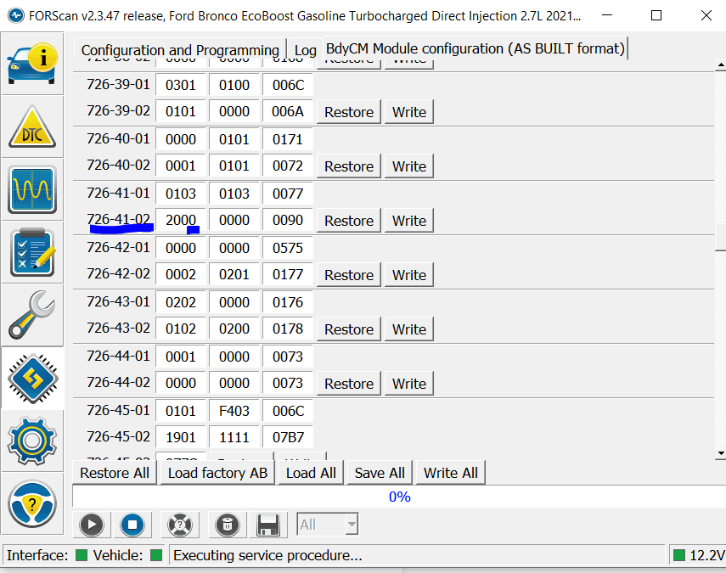726x573 pixels.
Task: Click the floppy disk save icon
Action: coord(268,525)
